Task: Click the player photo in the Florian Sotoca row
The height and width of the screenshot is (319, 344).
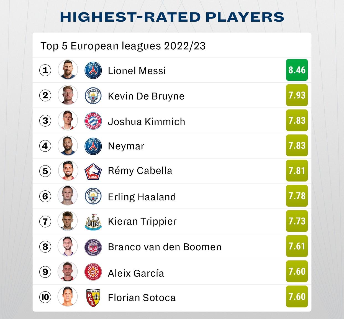Action: coord(68,297)
